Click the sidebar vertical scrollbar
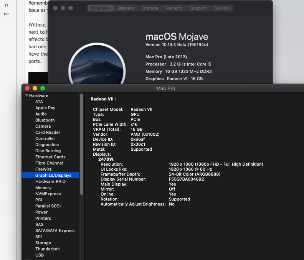Screen dimensions: 304x260 tap(81, 146)
